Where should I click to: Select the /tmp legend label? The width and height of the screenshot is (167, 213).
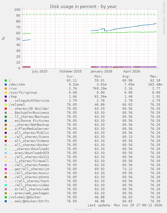point(13,97)
